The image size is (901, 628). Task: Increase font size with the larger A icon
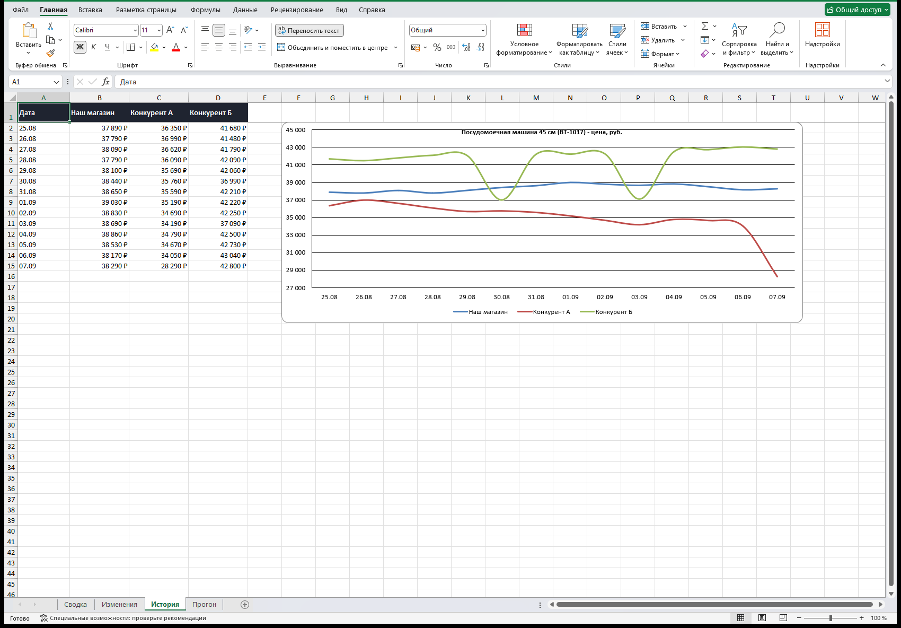coord(170,30)
